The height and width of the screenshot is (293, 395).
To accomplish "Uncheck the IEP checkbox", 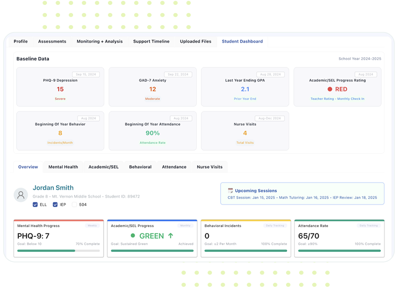I will pos(55,205).
